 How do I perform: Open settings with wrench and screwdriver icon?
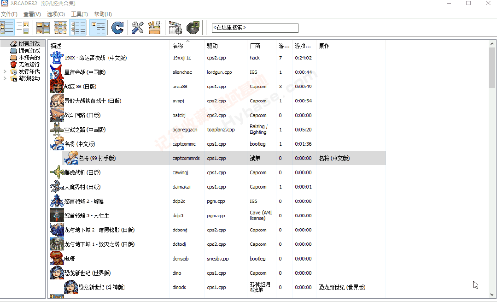point(138,28)
